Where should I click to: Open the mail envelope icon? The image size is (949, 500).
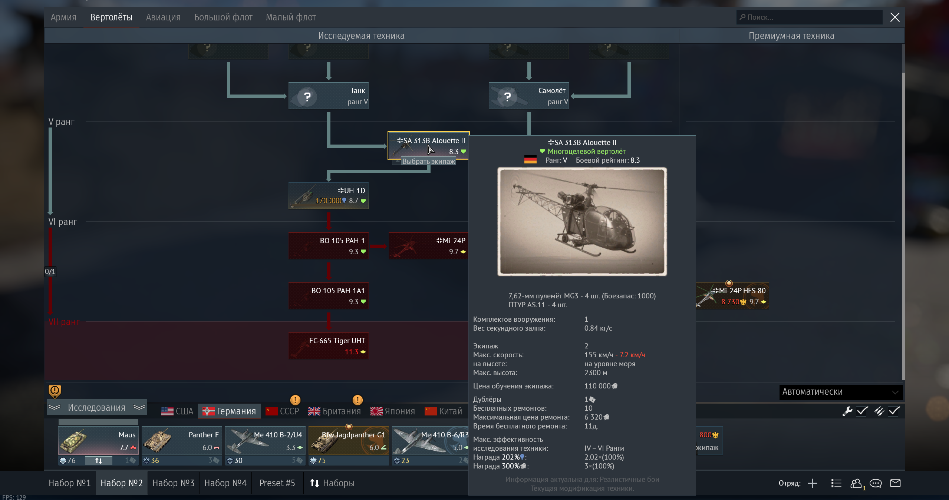(x=895, y=483)
